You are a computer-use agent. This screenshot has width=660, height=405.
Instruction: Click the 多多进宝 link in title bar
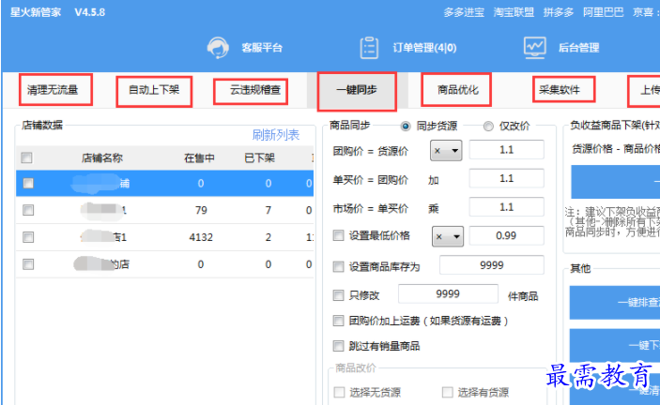click(465, 12)
